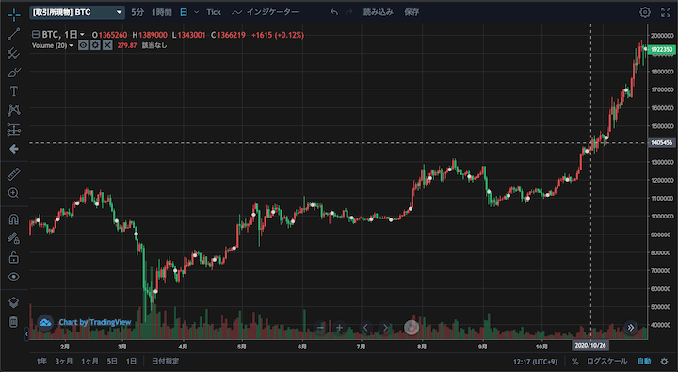This screenshot has height=372, width=678.
Task: Hide the Volume indicator via eye icon
Action: pyautogui.click(x=83, y=45)
